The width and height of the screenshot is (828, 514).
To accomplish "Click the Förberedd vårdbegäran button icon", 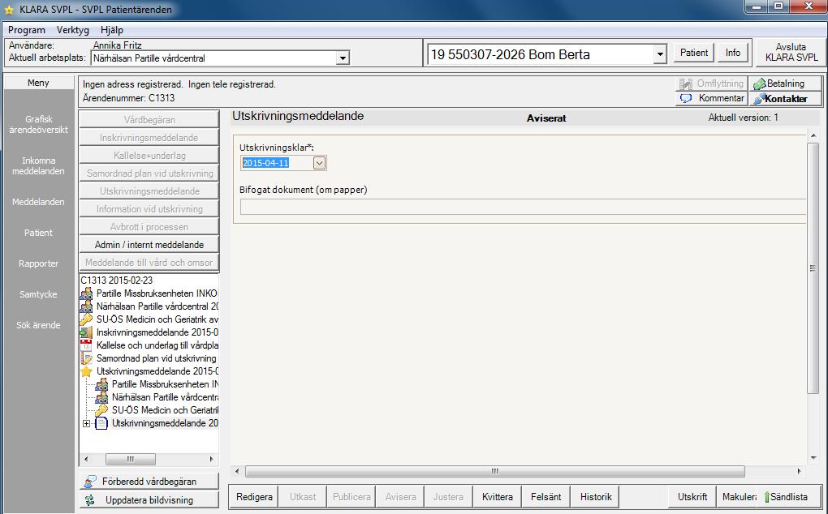I will [x=90, y=482].
